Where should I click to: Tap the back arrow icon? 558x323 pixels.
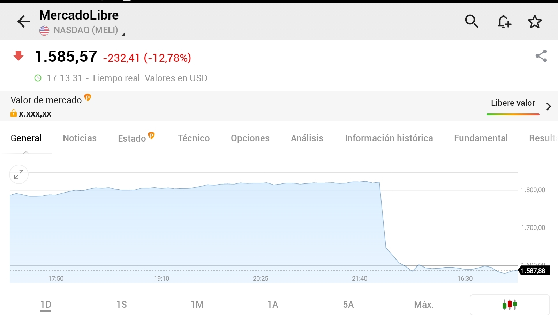[x=23, y=22]
